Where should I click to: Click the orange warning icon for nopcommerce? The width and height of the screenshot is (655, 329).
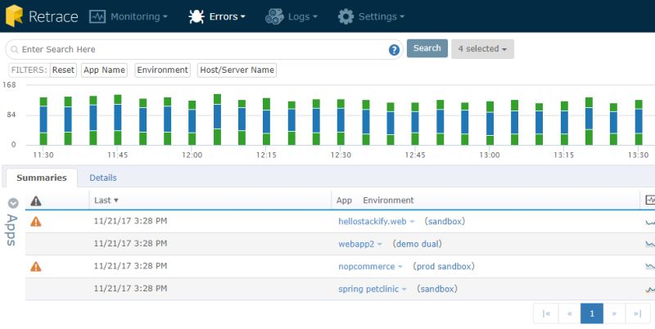(36, 266)
